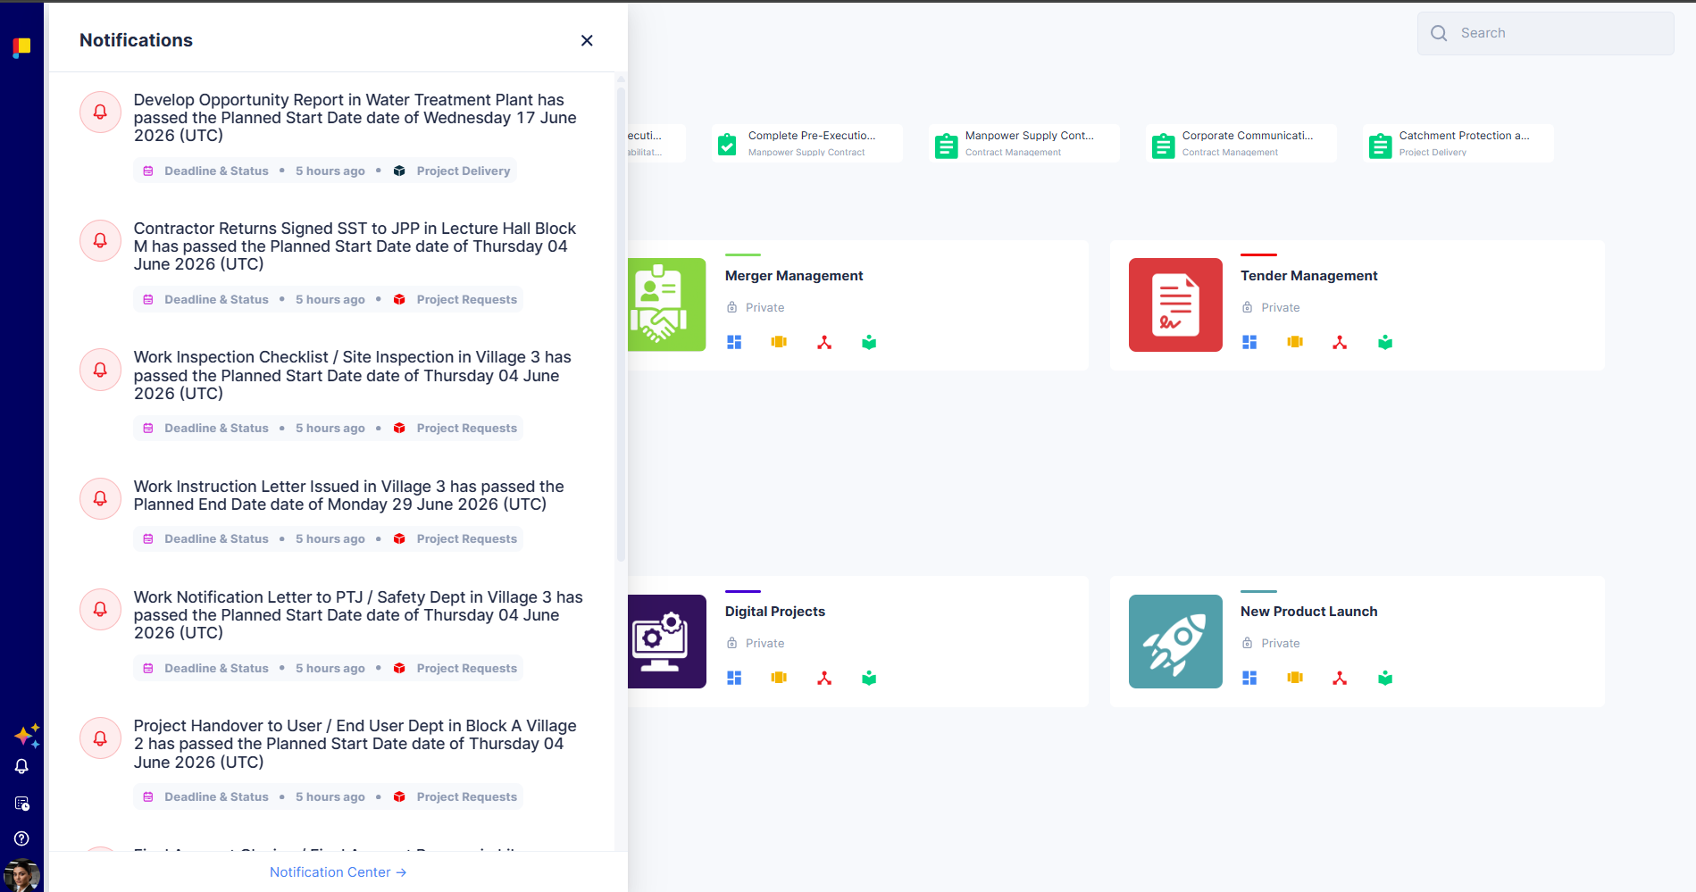Open Tender Management green box icon
Image resolution: width=1696 pixels, height=892 pixels.
coord(1385,342)
